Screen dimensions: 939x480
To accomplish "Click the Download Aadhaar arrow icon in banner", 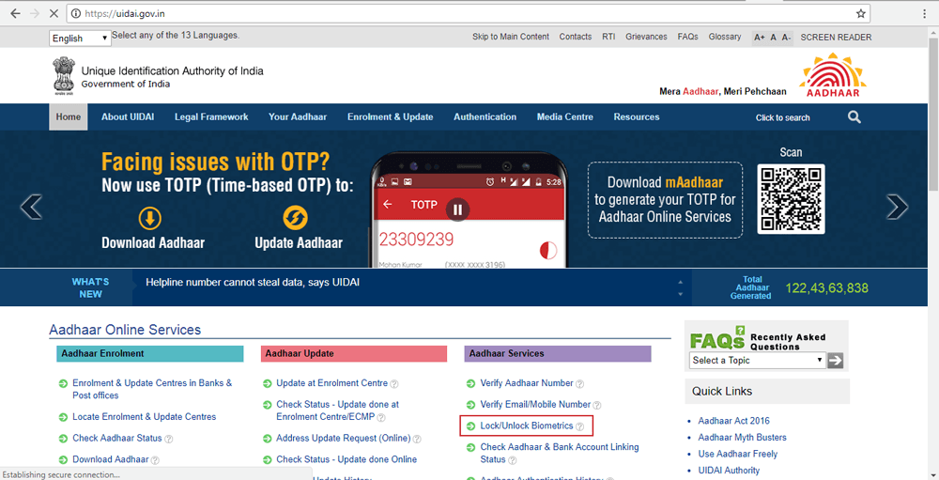I will click(x=150, y=218).
